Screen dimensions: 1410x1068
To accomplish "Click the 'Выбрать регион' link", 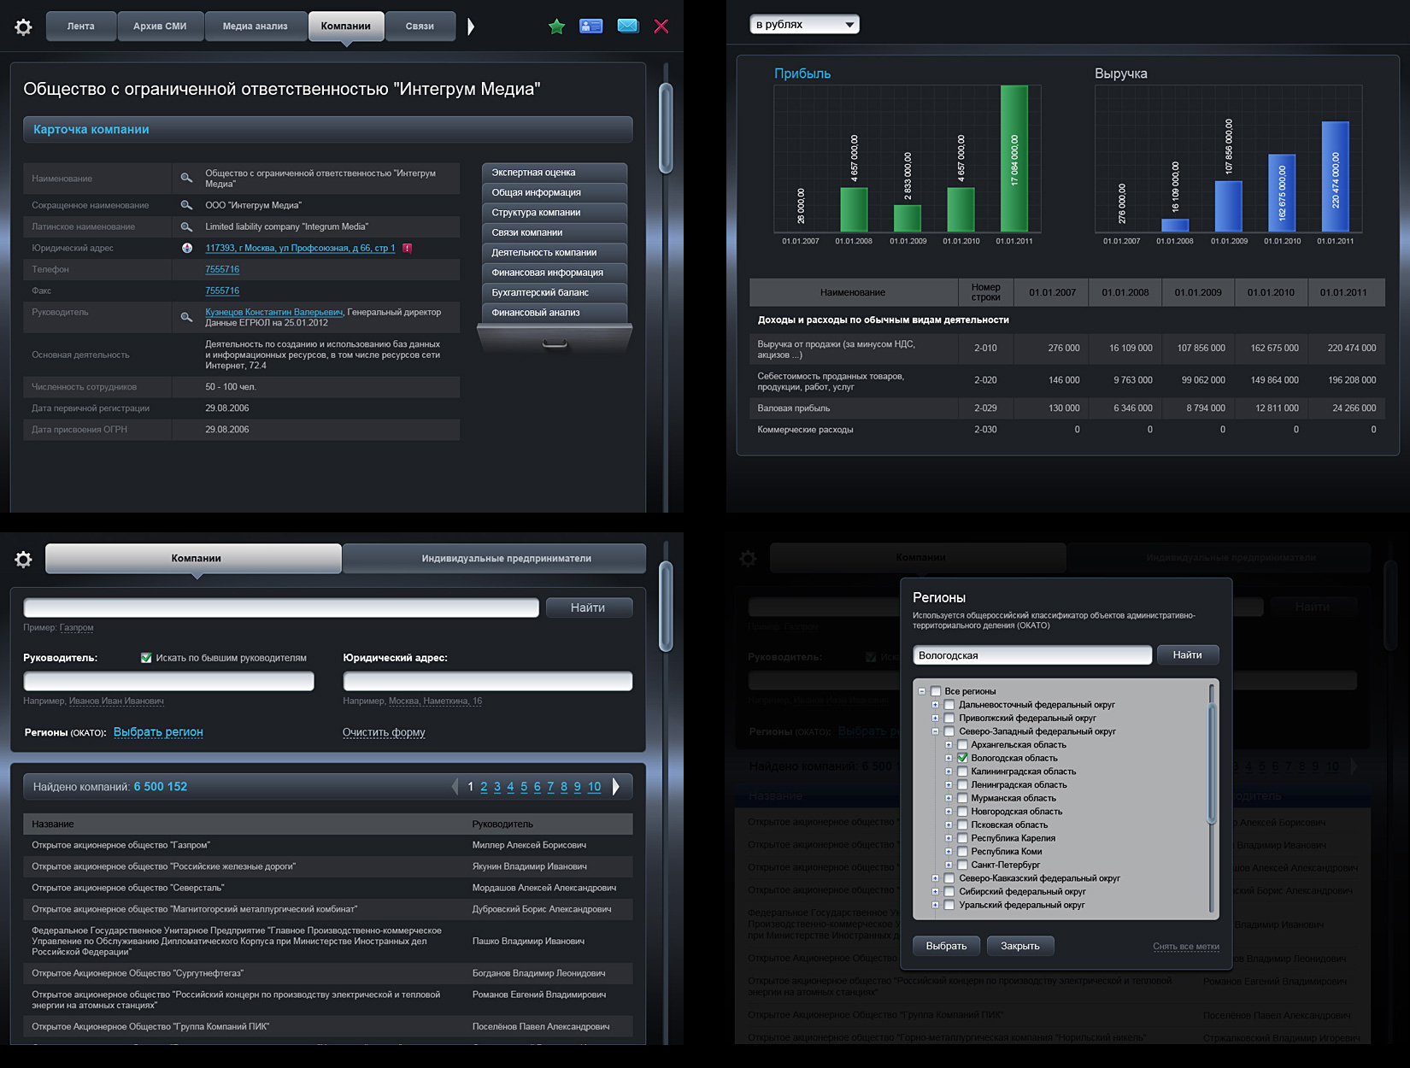I will tap(158, 732).
